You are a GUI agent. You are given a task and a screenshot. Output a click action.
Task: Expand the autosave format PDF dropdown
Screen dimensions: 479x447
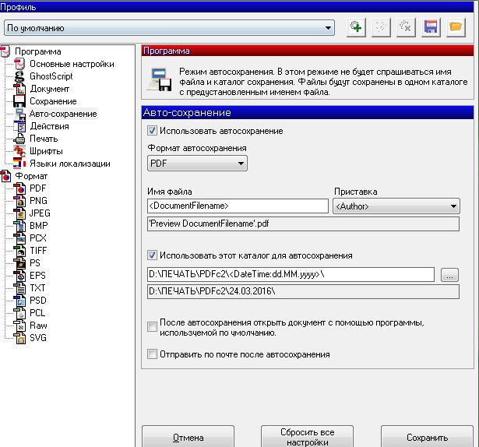[197, 164]
